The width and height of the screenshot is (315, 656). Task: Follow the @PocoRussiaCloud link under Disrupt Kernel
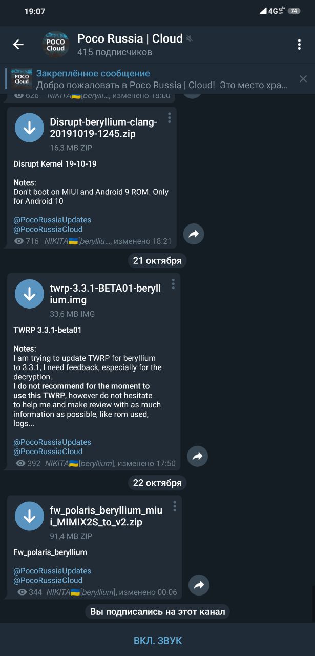pyautogui.click(x=48, y=230)
